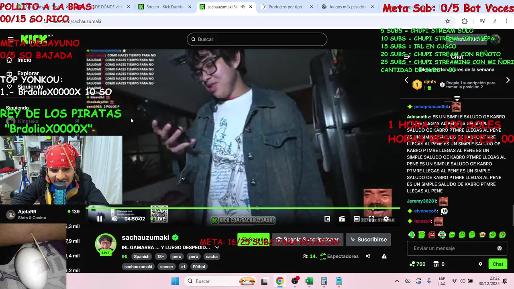Go to previous top gifter arrow
This screenshot has width=514, height=289.
[x=406, y=80]
